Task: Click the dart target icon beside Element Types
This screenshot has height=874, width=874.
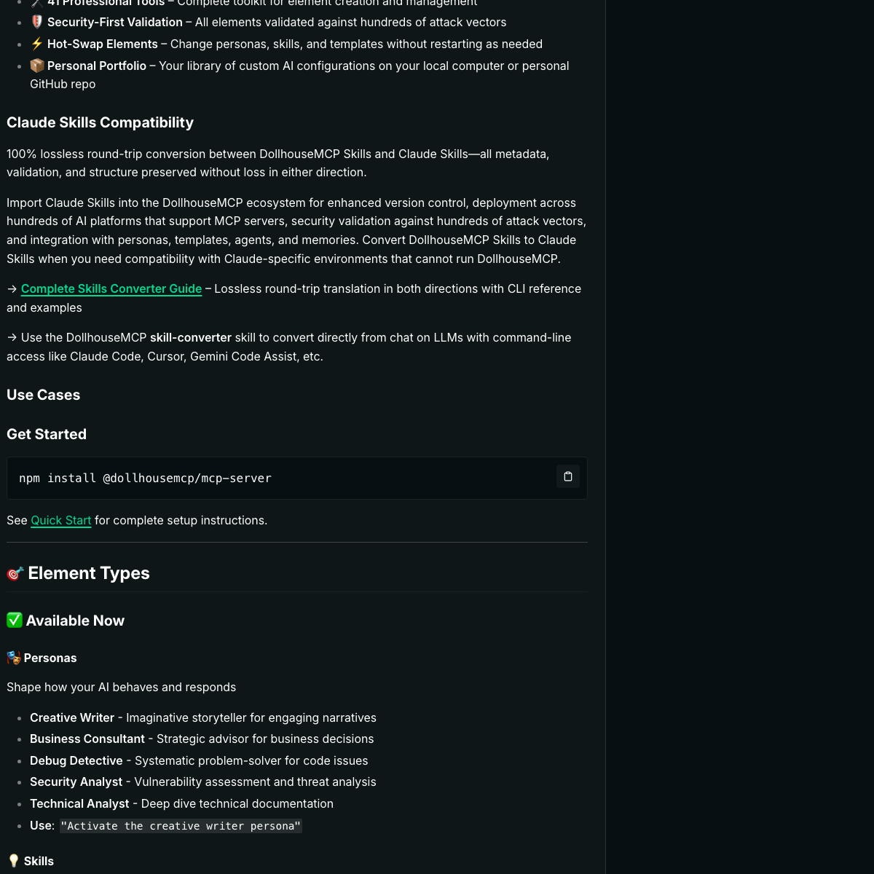Action: 15,574
